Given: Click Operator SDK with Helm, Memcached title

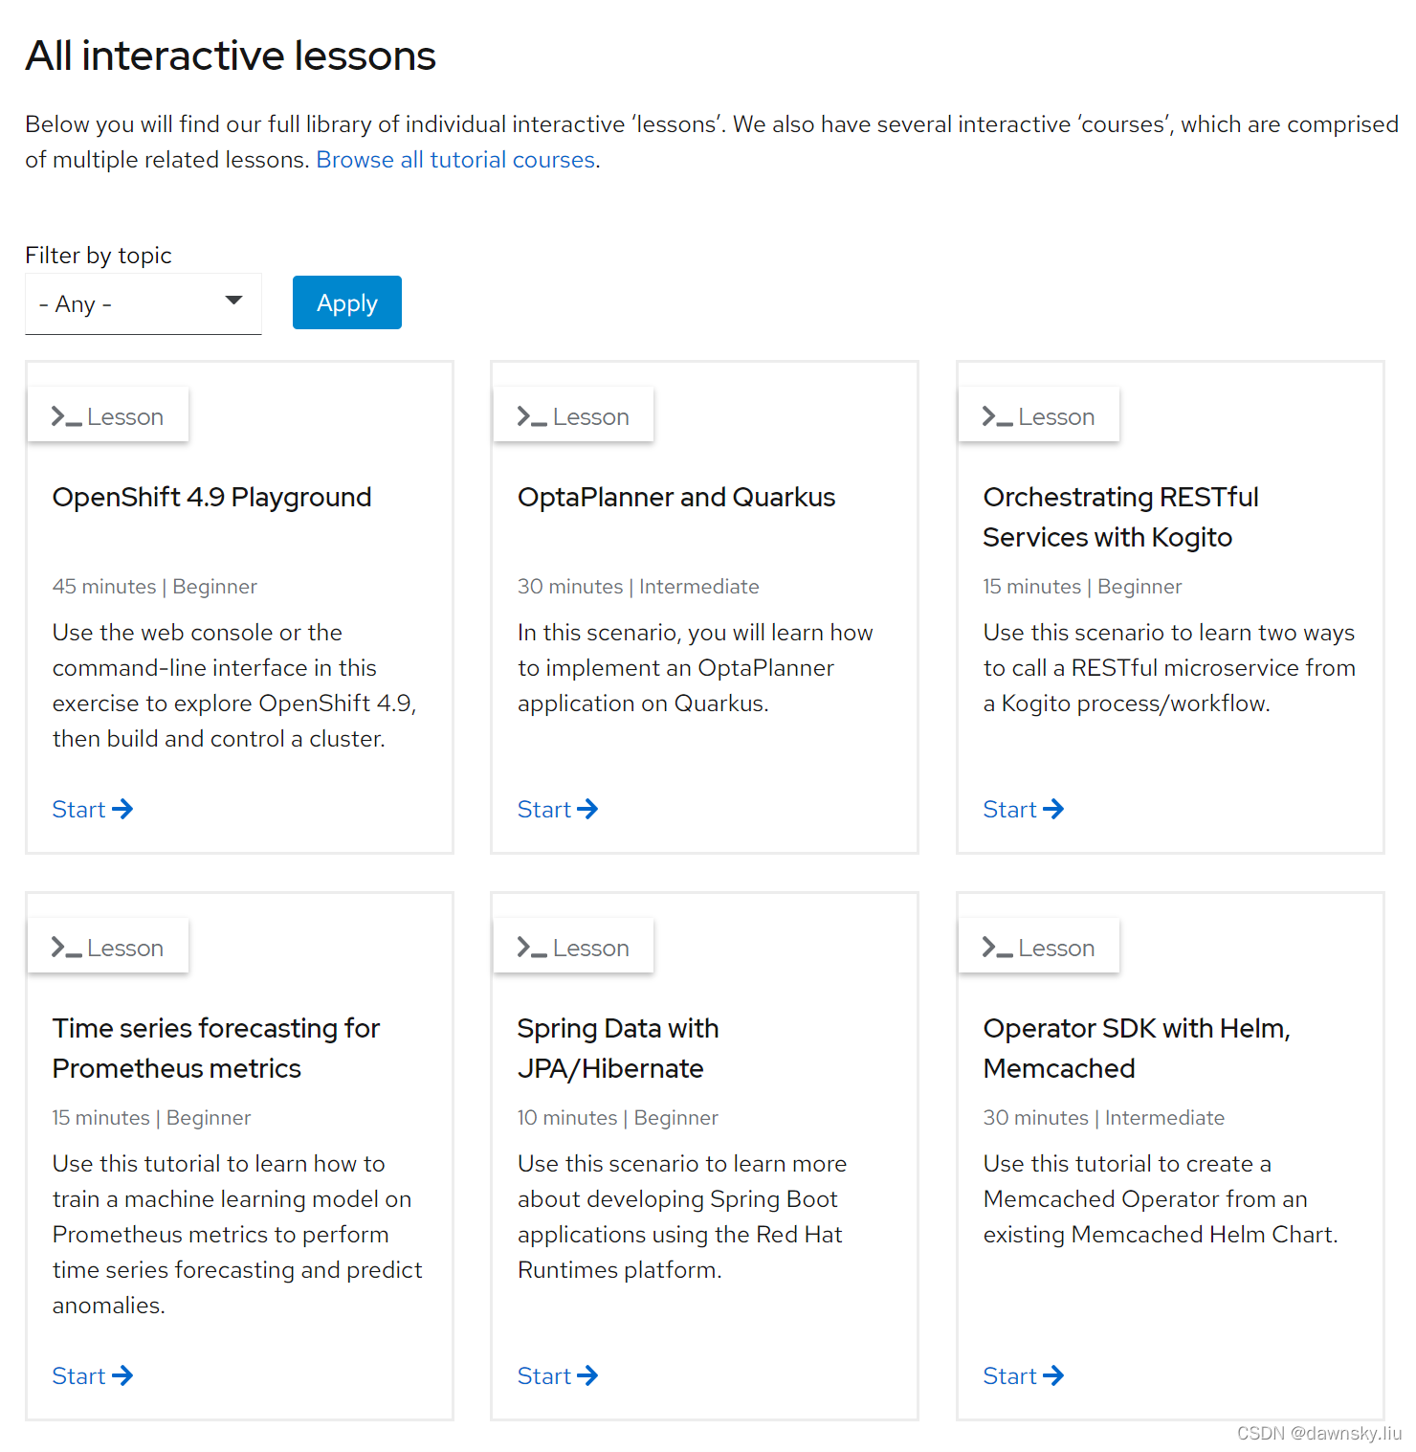Looking at the screenshot, I should 1136,1048.
